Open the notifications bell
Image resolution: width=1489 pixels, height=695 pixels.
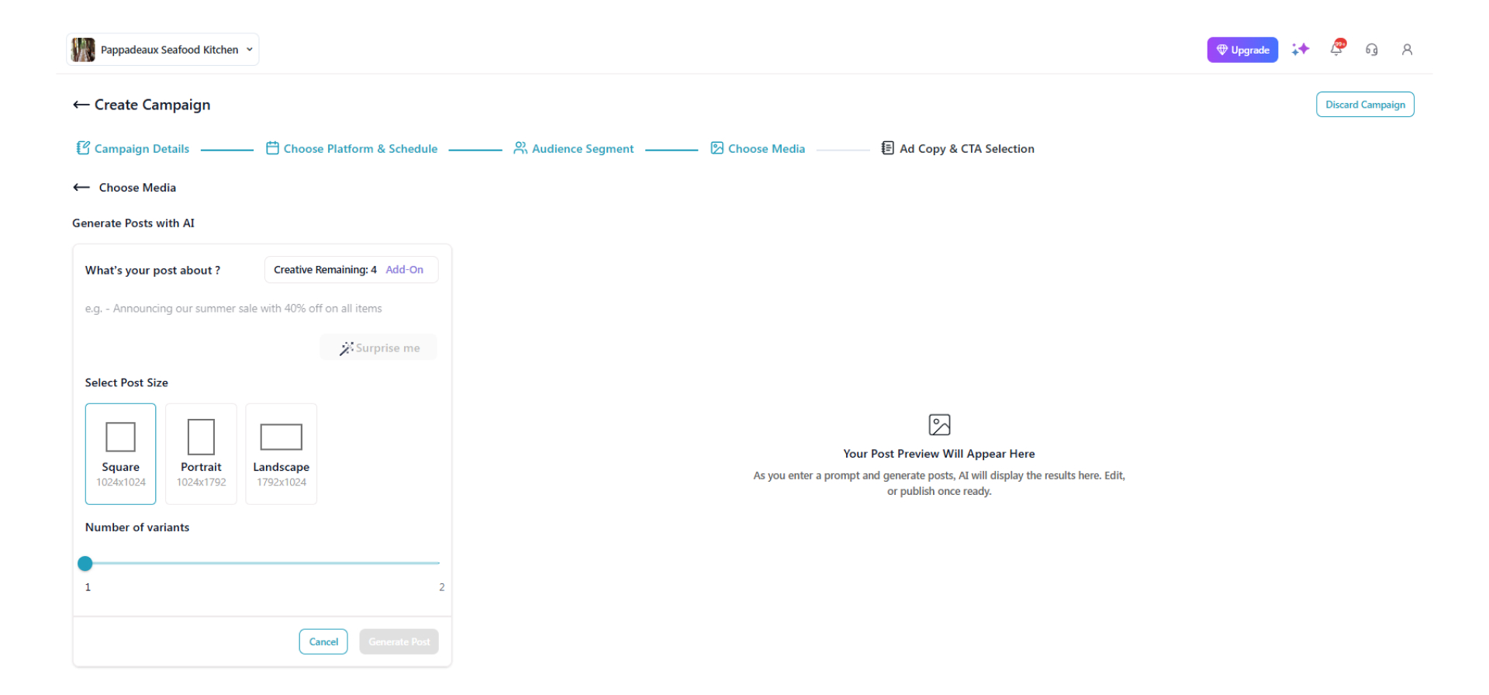pos(1336,49)
